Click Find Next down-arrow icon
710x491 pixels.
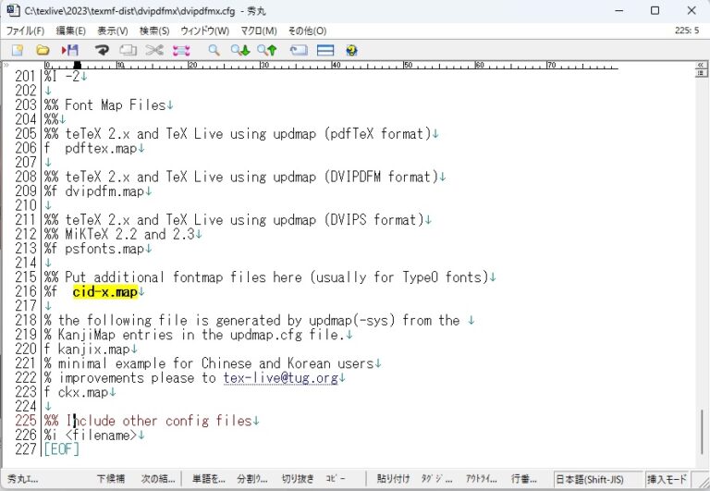(x=240, y=50)
